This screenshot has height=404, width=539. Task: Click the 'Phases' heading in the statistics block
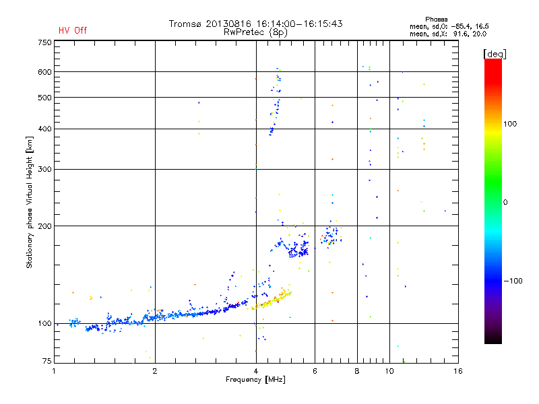(x=436, y=20)
